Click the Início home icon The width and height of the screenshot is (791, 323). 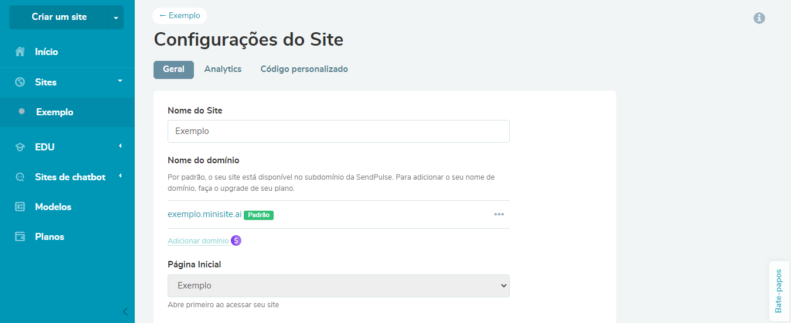point(20,51)
